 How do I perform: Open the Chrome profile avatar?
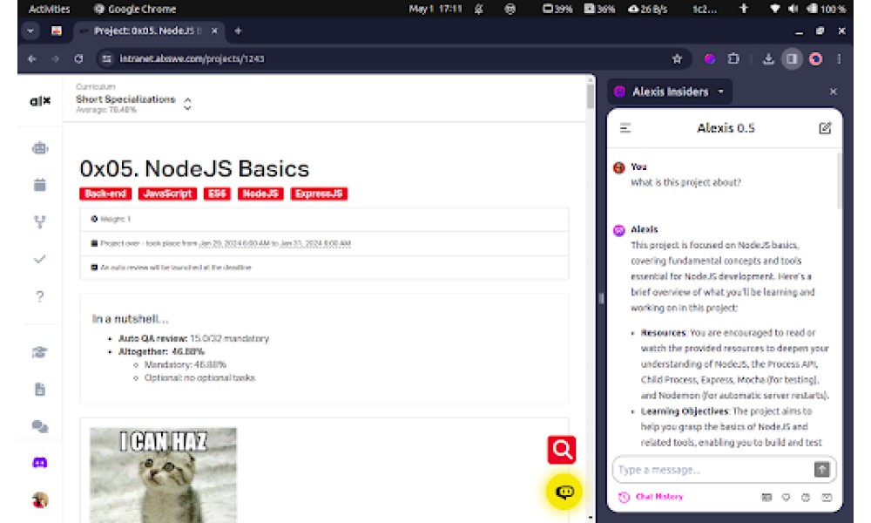[815, 59]
